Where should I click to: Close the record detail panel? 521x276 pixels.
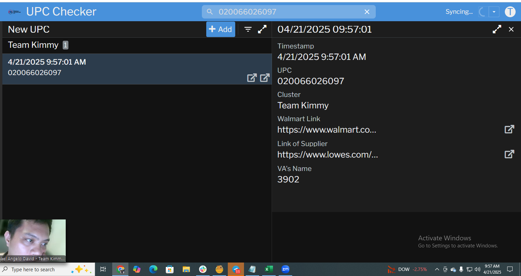tap(511, 29)
